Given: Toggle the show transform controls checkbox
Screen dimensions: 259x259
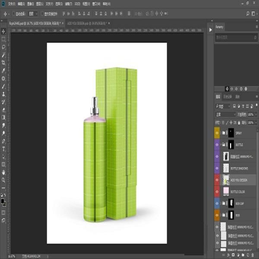Looking at the screenshot, I should [42, 14].
